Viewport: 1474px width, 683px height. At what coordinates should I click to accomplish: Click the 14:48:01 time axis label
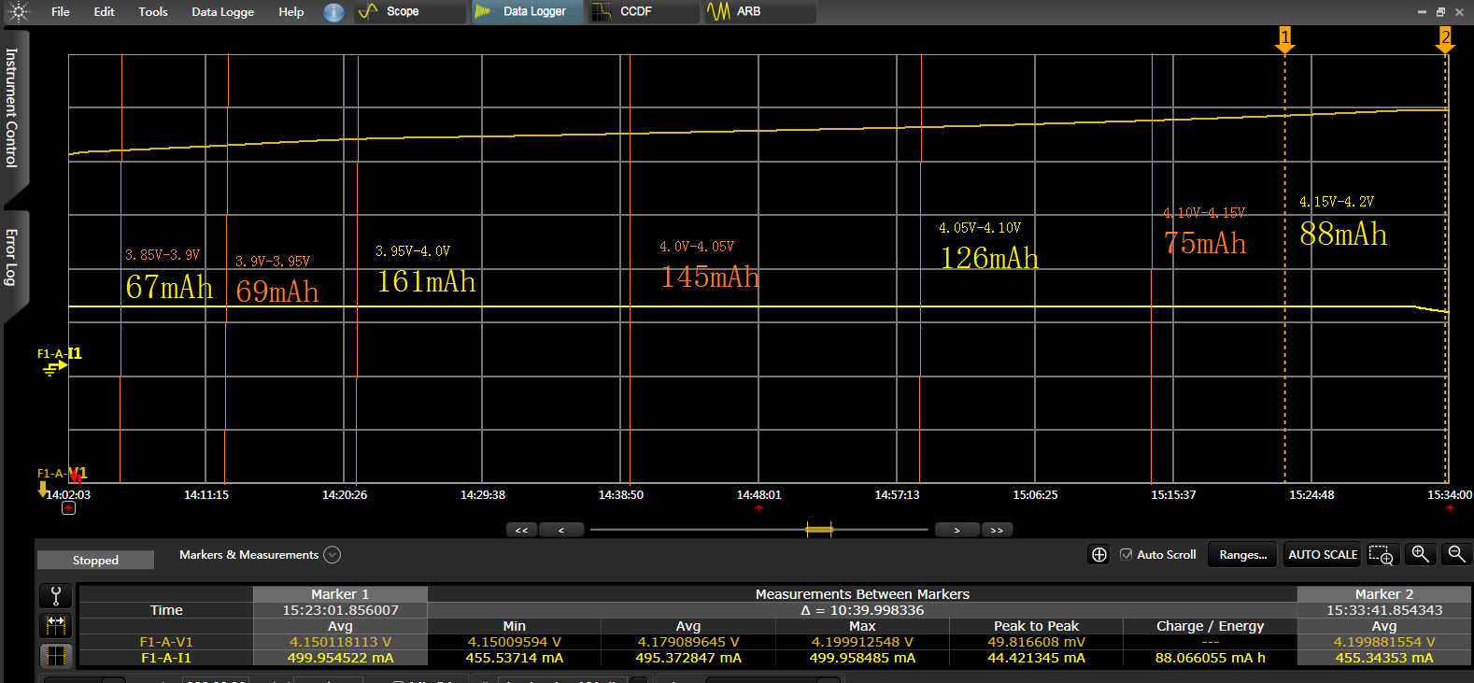758,495
